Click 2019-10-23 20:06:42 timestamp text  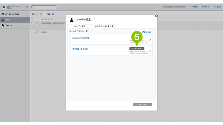139,53
